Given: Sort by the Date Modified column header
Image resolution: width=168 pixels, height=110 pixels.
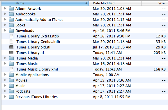Looking at the screenshot, I should coord(115,3).
